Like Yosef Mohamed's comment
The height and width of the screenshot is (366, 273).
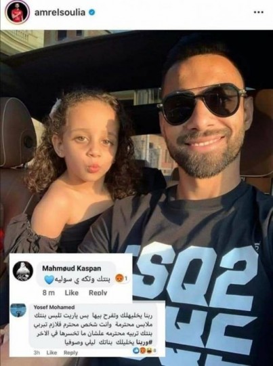click(51, 352)
